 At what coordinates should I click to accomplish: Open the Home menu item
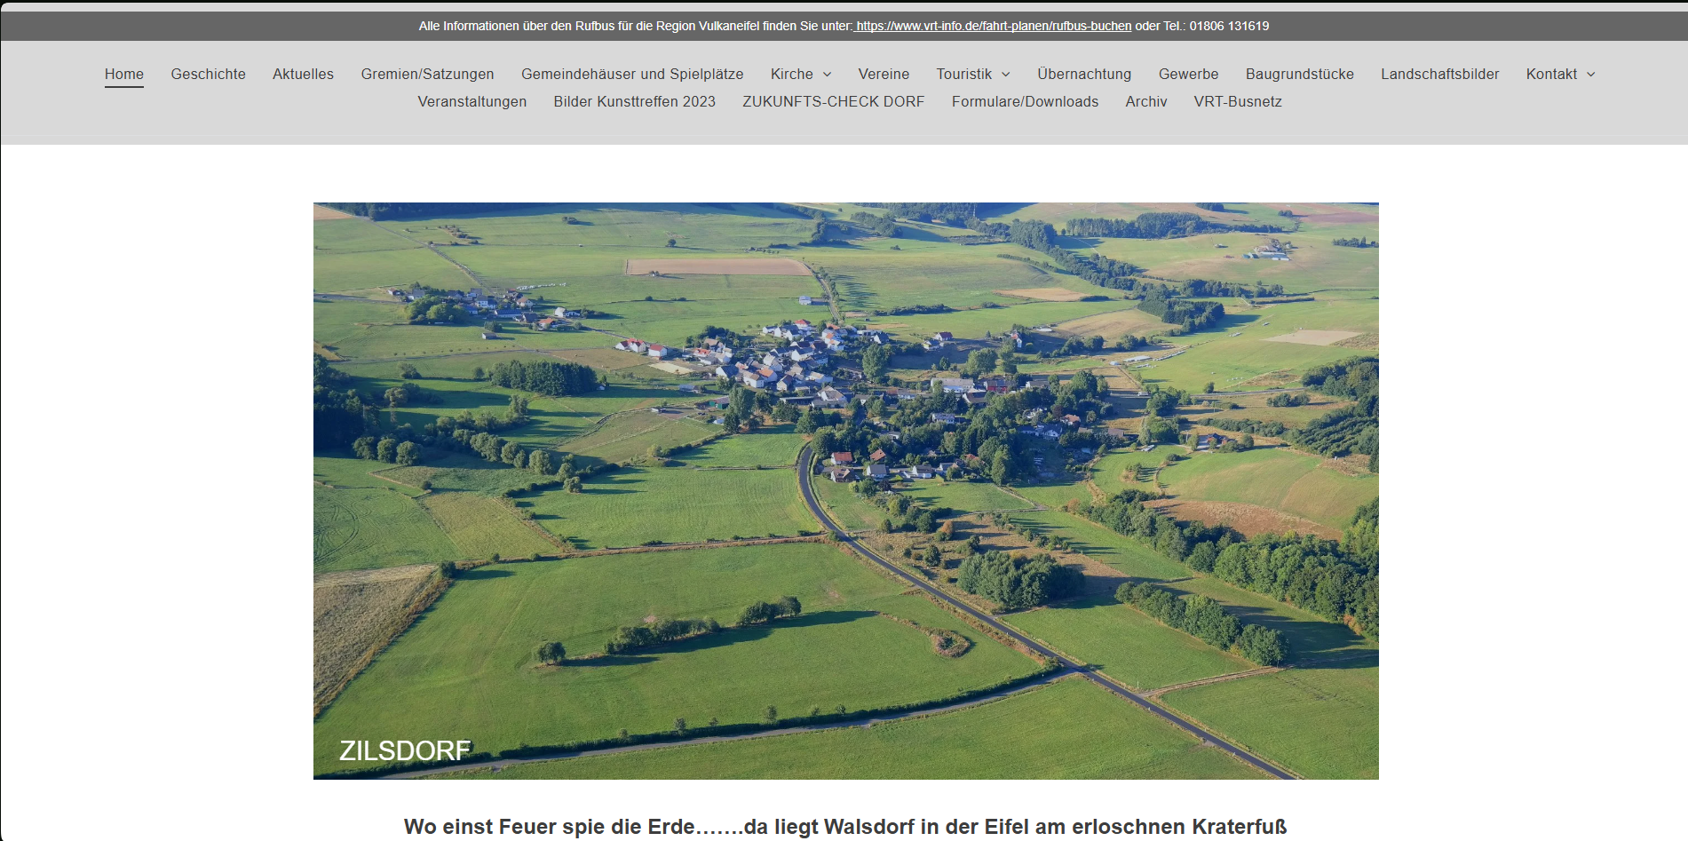(x=124, y=75)
